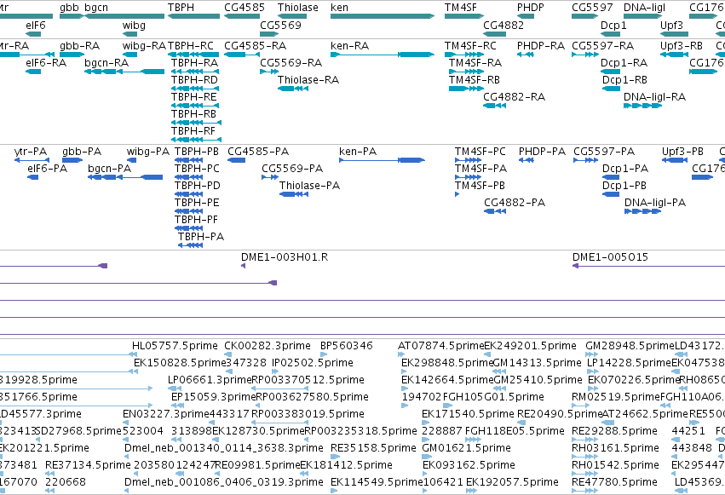Select the wibg gene glyph

[130, 34]
